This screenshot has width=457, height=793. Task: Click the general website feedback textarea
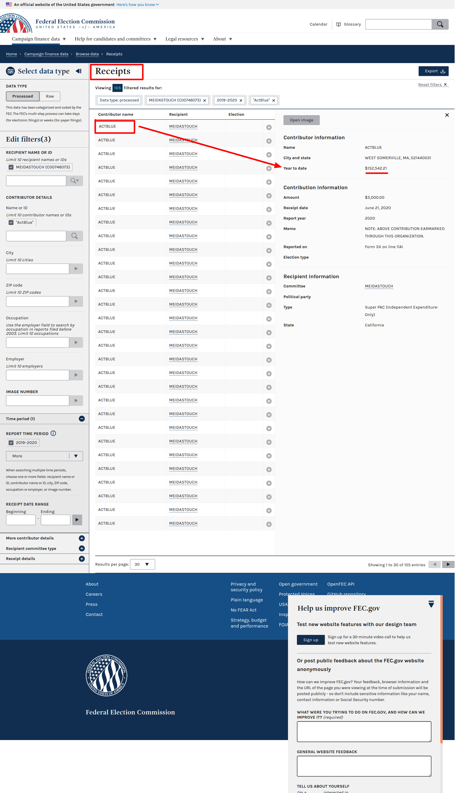[364, 766]
